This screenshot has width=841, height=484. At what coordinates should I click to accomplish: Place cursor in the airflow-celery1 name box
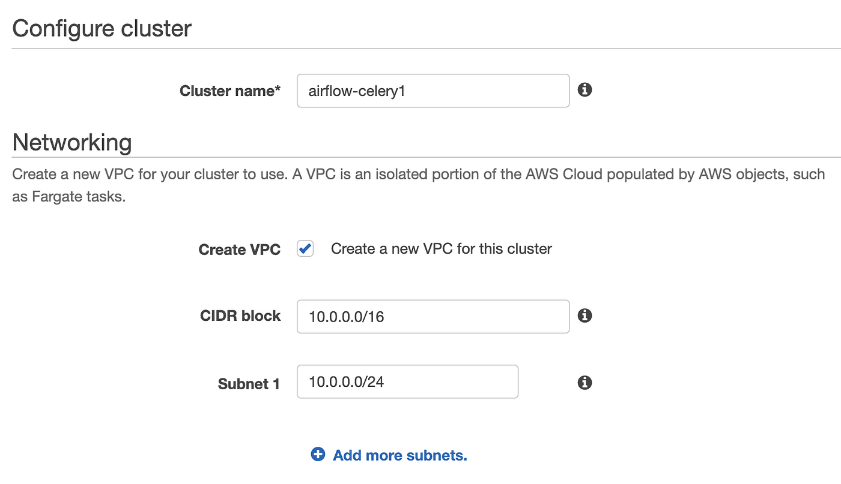[433, 91]
